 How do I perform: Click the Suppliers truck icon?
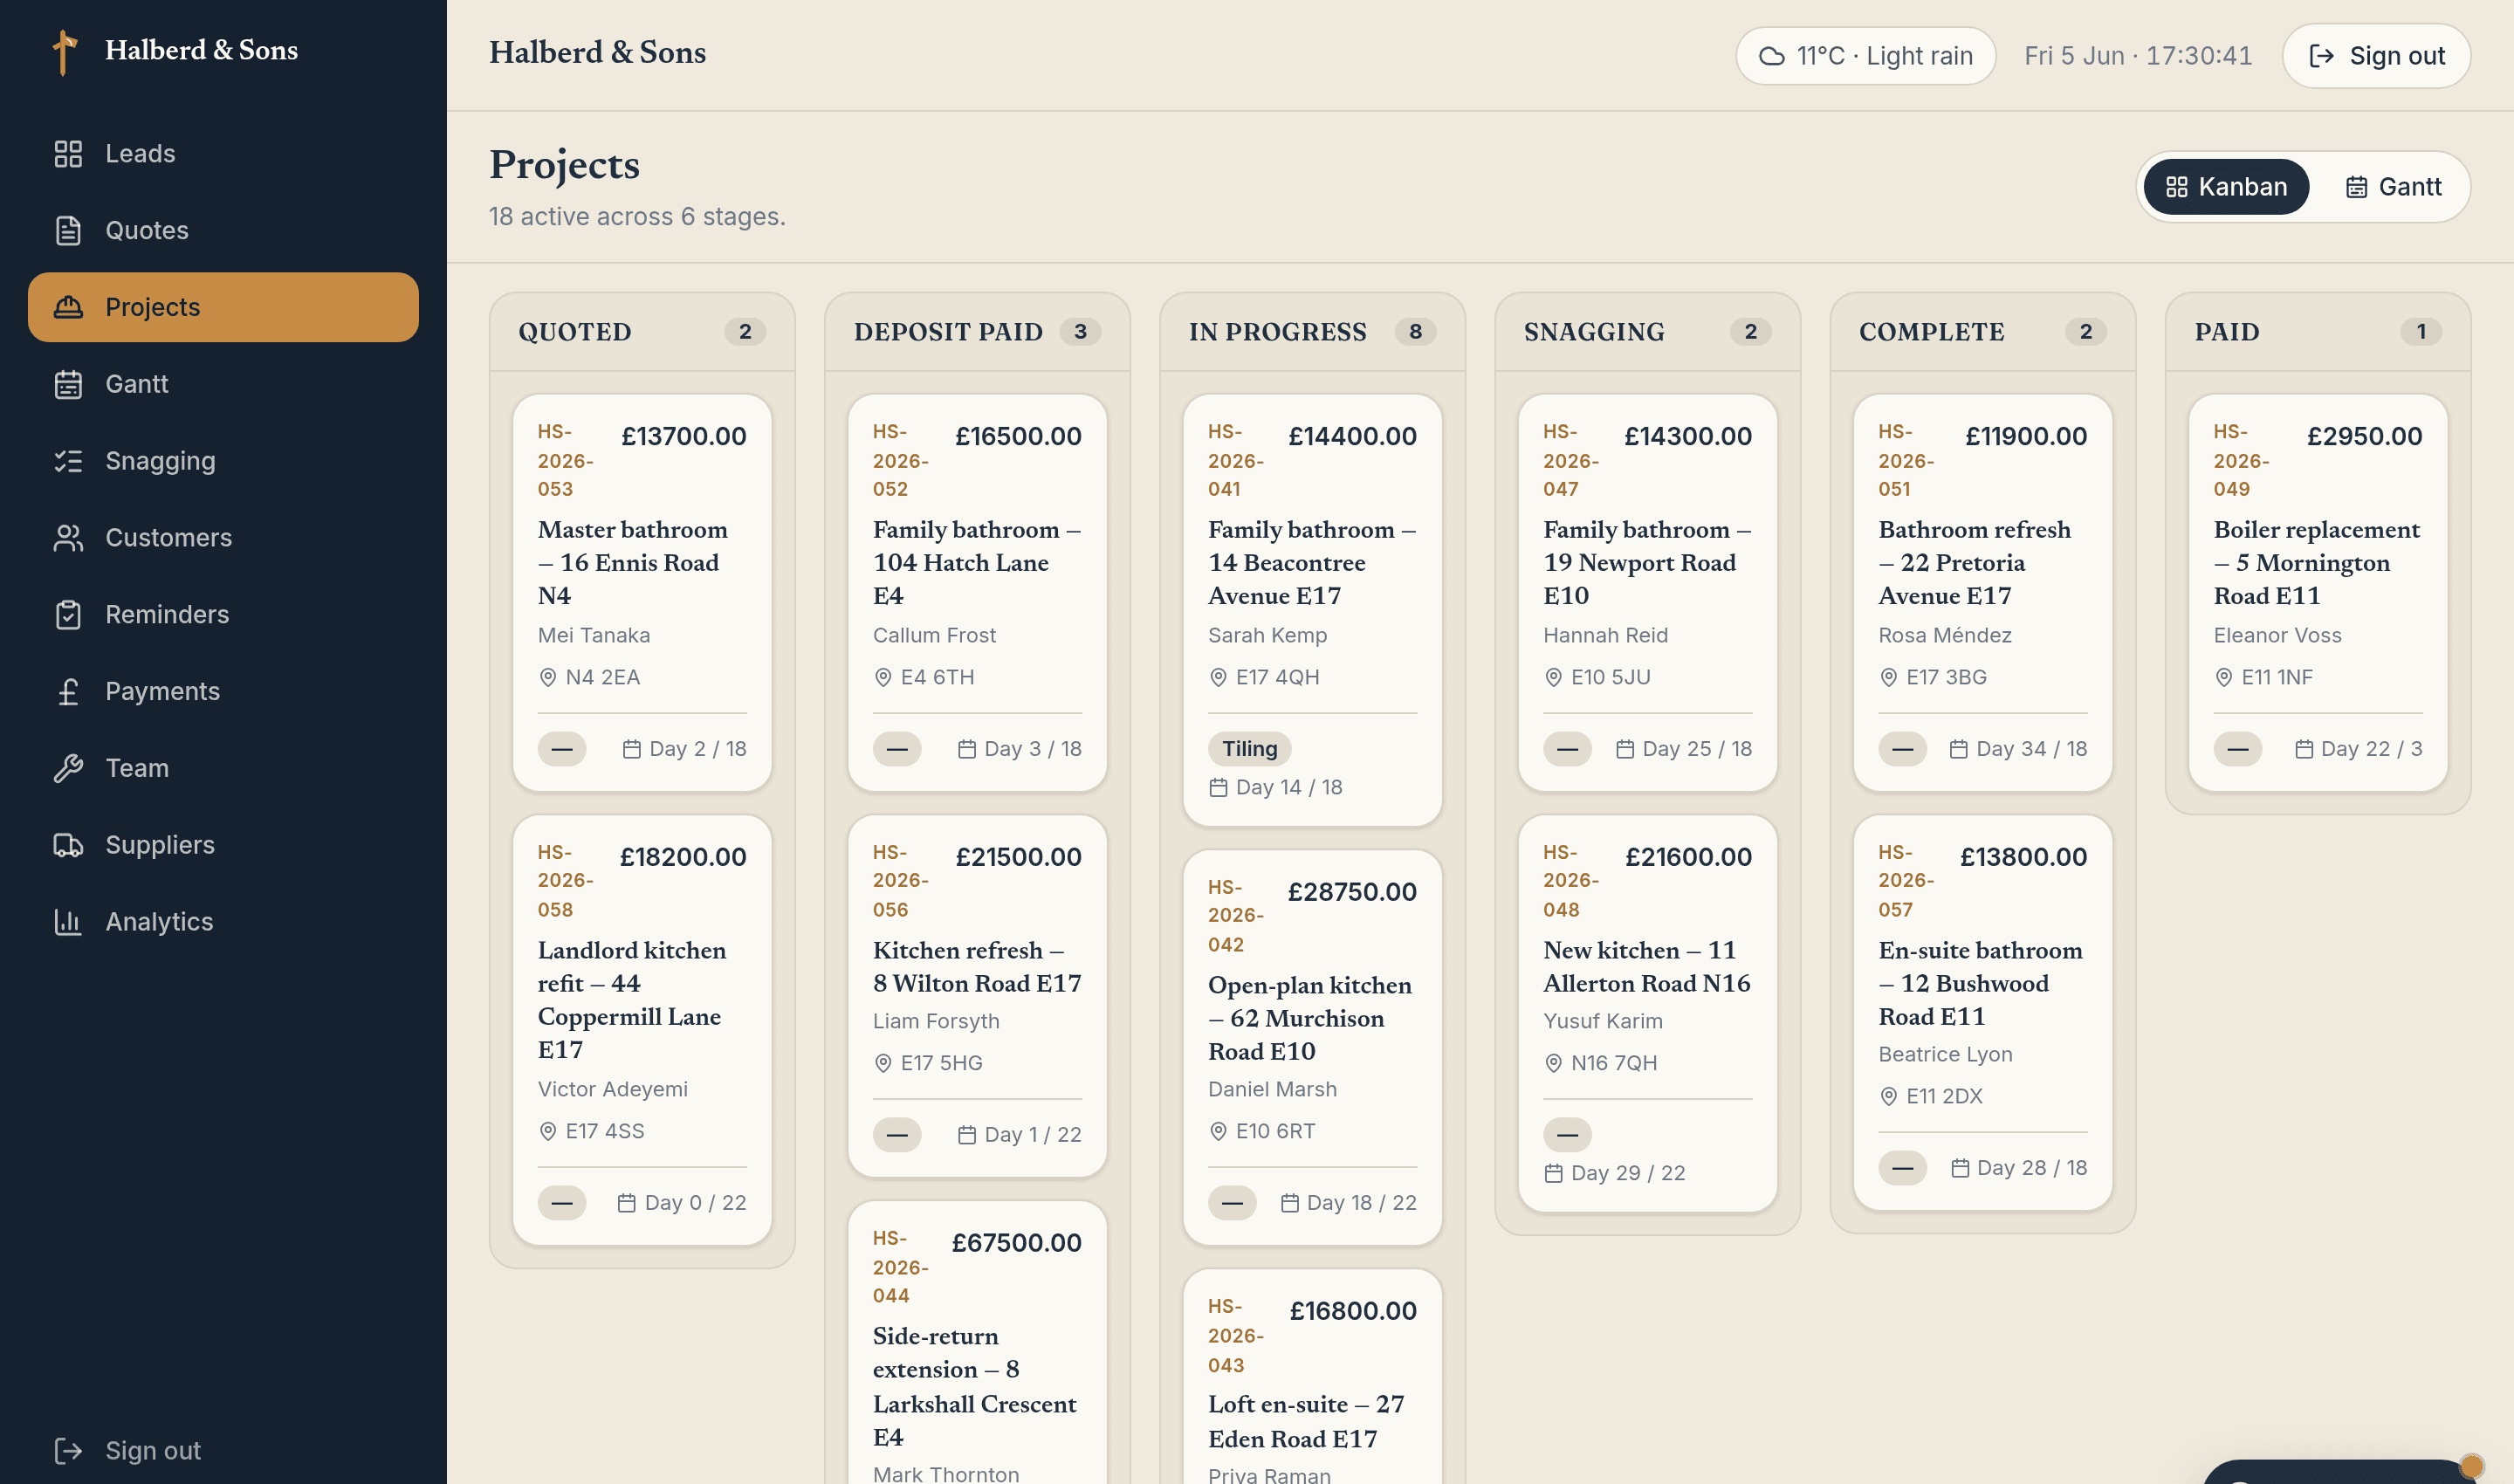68,845
